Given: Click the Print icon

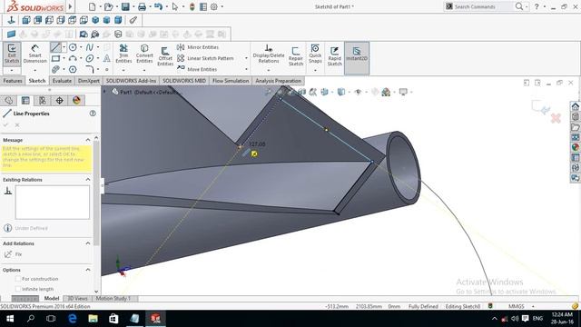Looking at the screenshot, I should click(x=142, y=6).
